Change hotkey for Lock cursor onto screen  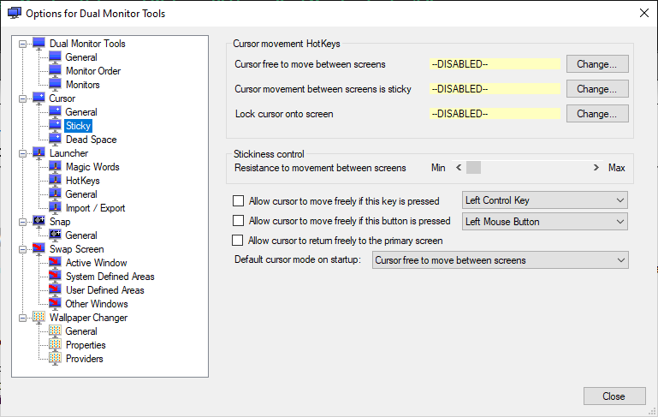click(597, 113)
